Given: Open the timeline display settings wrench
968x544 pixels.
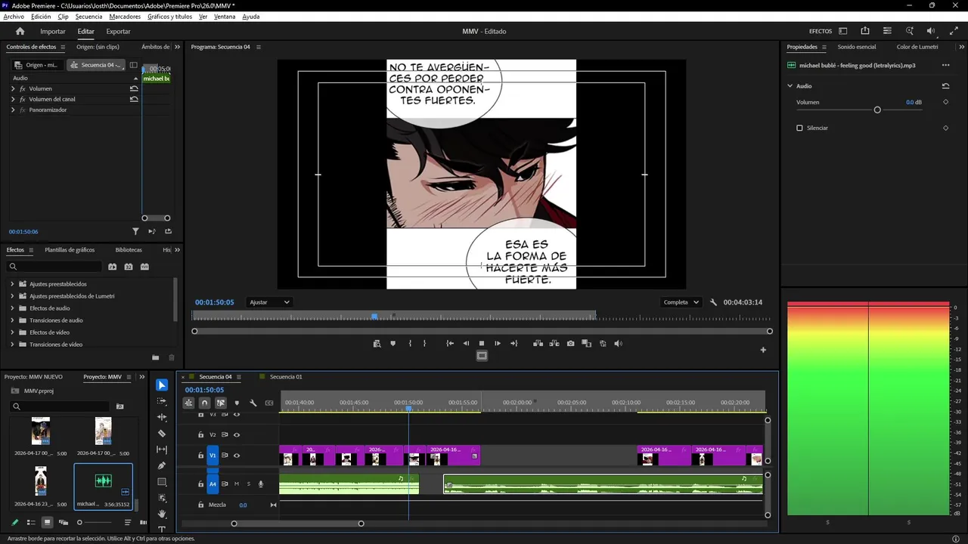Looking at the screenshot, I should click(253, 403).
